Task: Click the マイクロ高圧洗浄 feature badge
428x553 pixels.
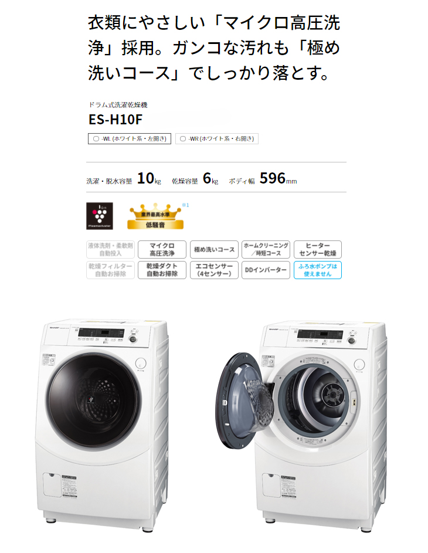Action: 162,249
